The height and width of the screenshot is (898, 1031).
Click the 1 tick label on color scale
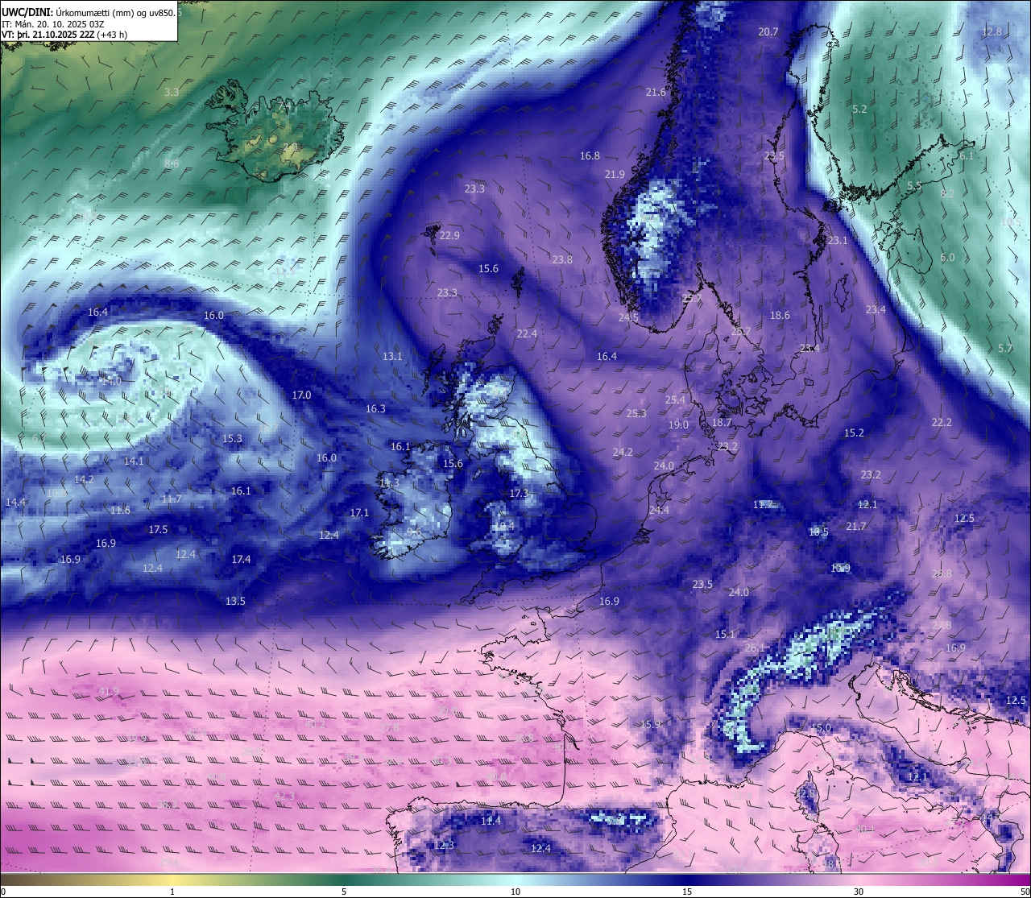(x=172, y=892)
